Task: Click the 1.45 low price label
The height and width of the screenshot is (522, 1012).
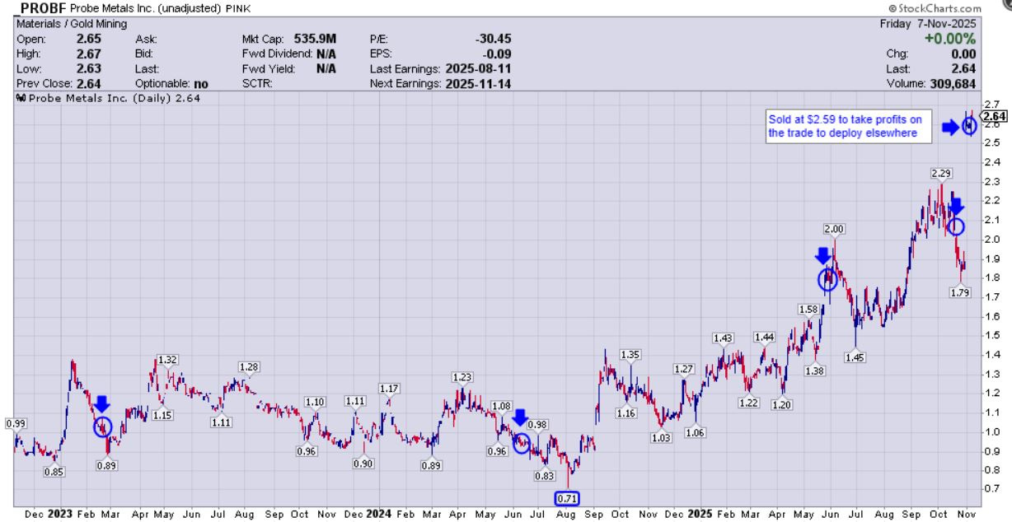Action: 855,358
